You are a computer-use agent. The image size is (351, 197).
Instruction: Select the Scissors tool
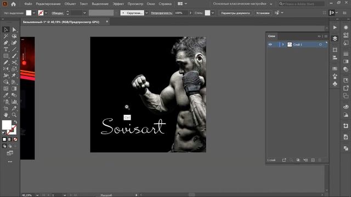coord(14,62)
